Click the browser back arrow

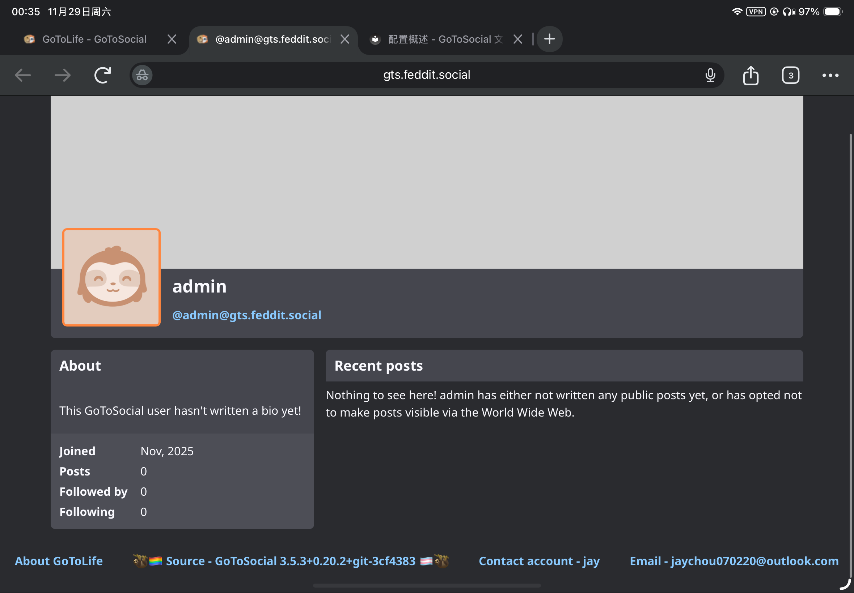click(23, 76)
